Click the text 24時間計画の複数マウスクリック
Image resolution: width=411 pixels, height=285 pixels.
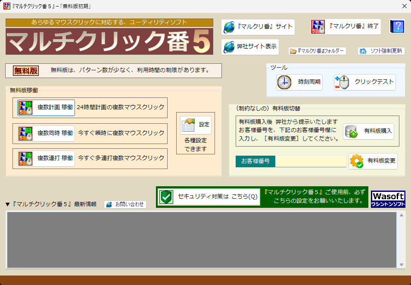121,107
